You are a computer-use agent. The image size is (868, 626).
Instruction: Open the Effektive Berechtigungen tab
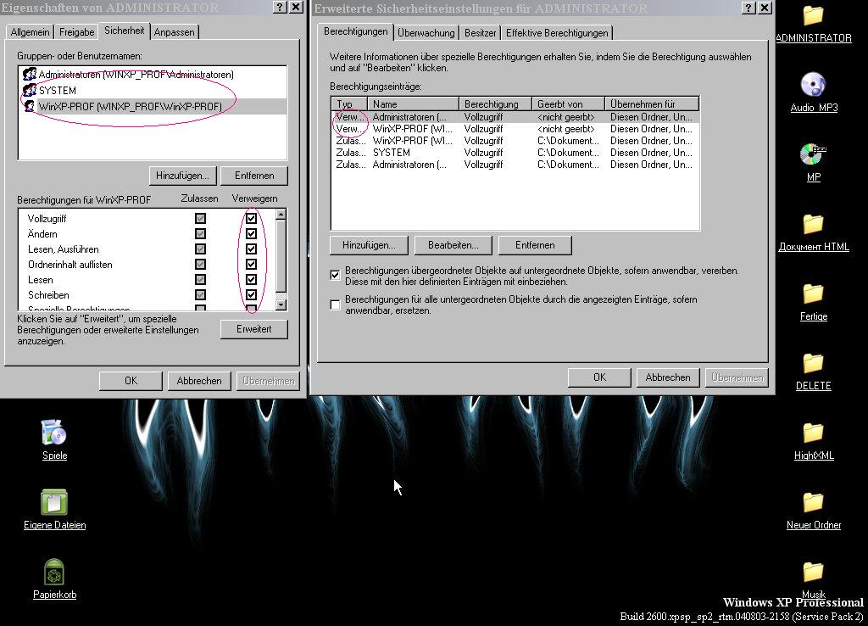(x=557, y=33)
